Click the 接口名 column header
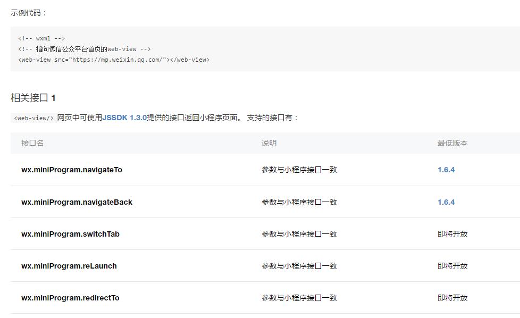 tap(32, 143)
